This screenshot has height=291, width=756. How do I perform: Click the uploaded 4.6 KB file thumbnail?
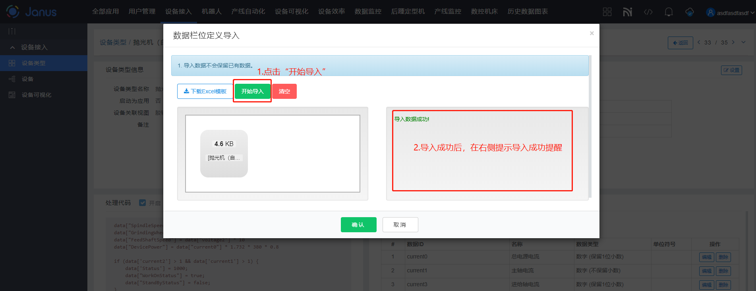coord(224,153)
